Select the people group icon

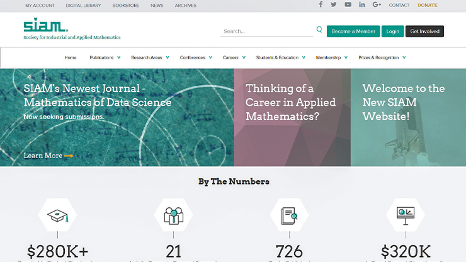click(x=173, y=215)
